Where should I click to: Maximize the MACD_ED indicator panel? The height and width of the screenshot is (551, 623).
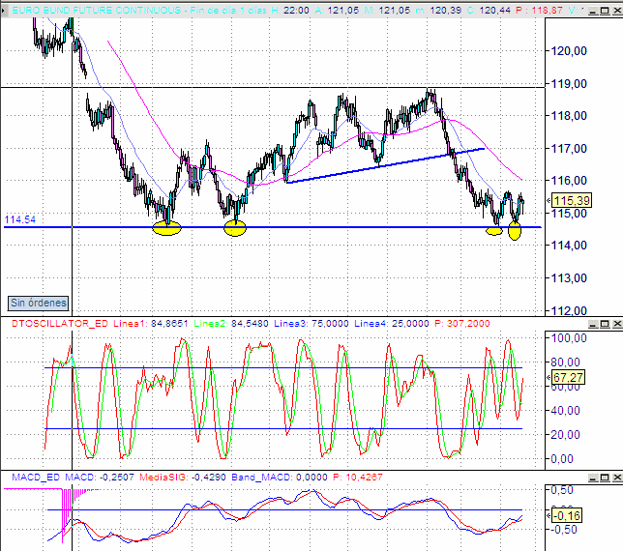(606, 478)
